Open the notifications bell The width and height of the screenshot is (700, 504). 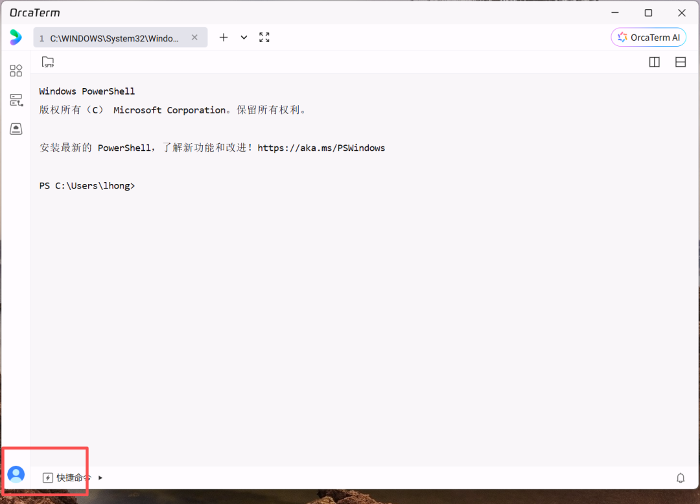(681, 478)
